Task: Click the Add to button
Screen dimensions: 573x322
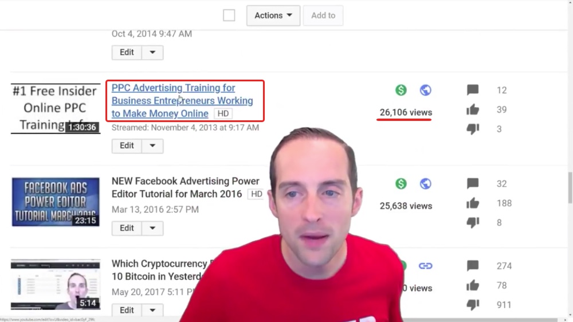Action: point(323,15)
